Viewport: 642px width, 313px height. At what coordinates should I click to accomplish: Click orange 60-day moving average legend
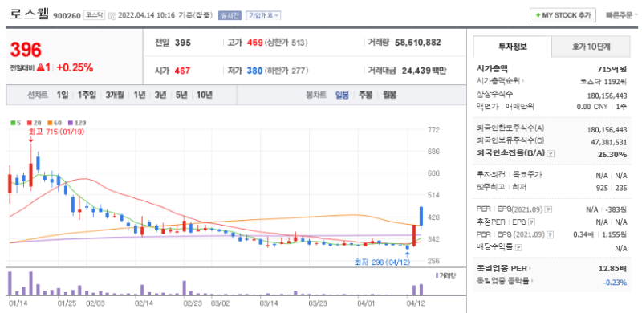pos(55,123)
